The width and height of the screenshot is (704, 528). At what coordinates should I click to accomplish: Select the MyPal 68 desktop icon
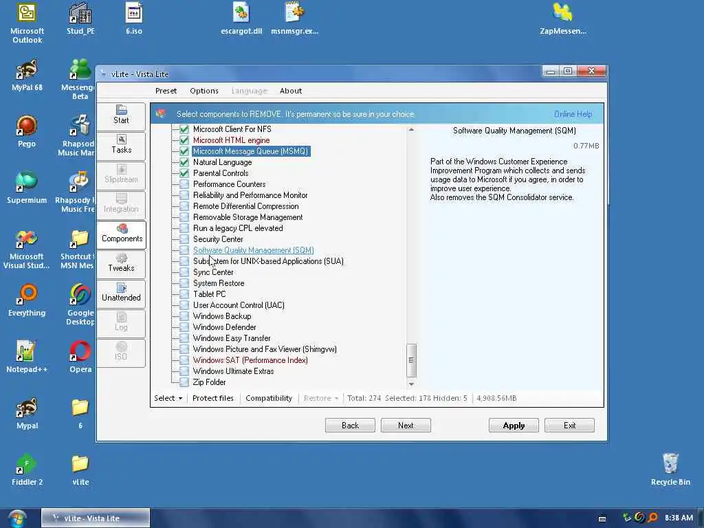[27, 75]
